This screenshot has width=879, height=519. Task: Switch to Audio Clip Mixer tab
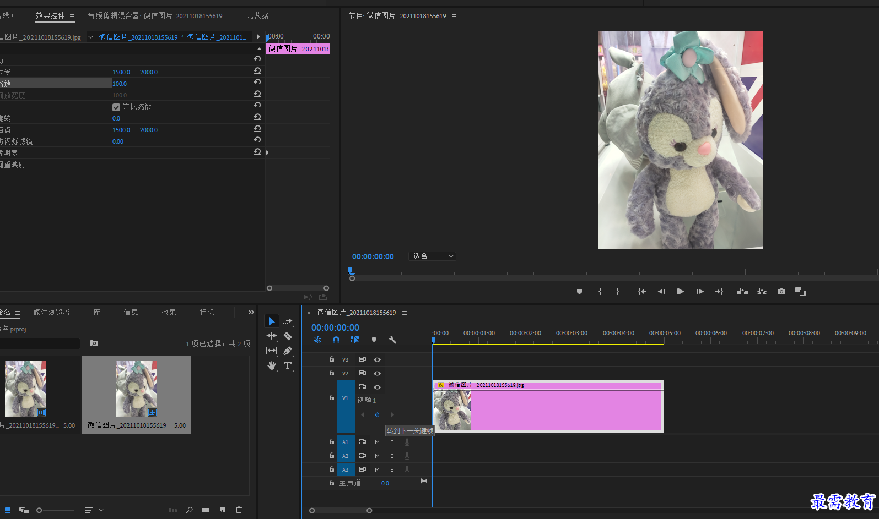coord(155,16)
